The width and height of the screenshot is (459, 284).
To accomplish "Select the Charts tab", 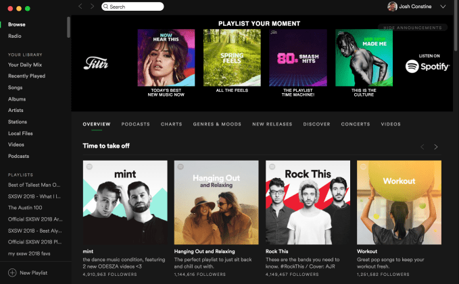I will point(171,124).
